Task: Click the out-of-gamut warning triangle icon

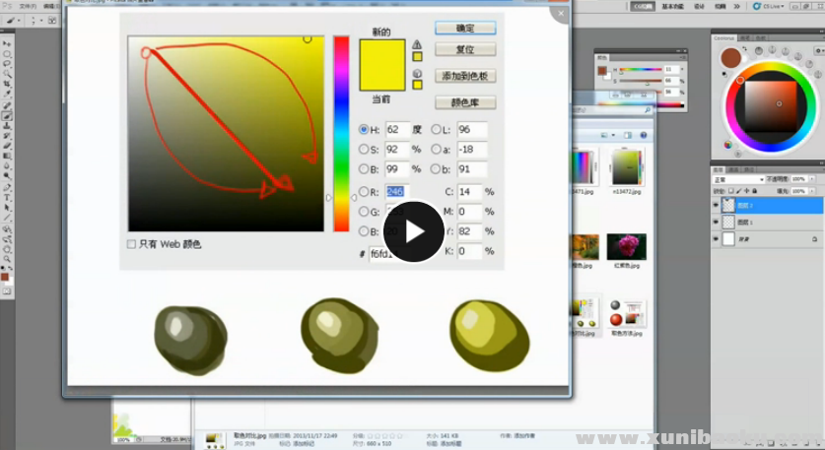Action: point(417,44)
